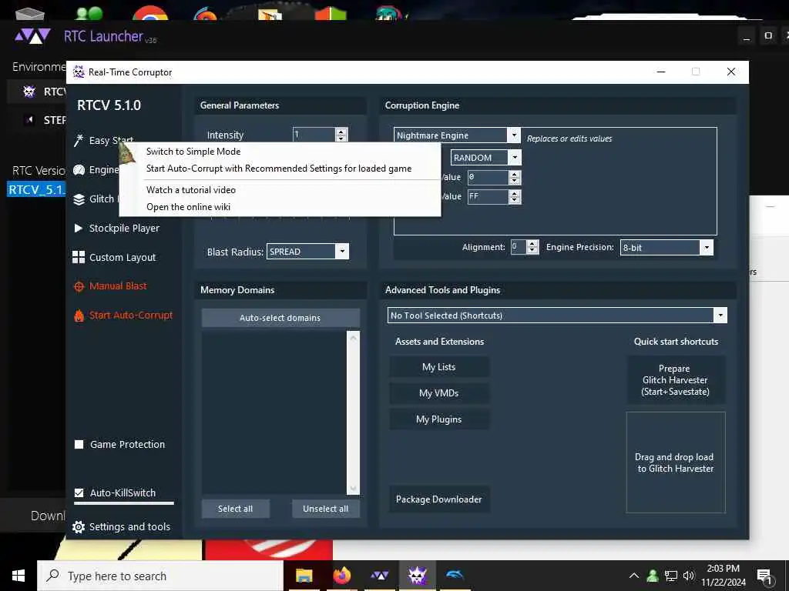
Task: Click the Select all button
Action: pos(236,509)
